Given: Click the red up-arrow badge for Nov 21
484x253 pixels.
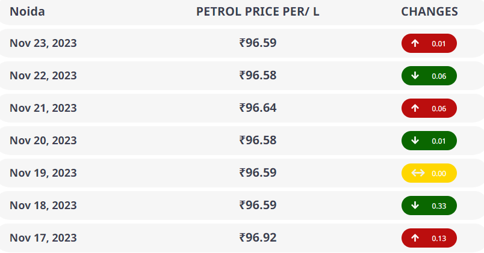Looking at the screenshot, I should click(x=429, y=108).
